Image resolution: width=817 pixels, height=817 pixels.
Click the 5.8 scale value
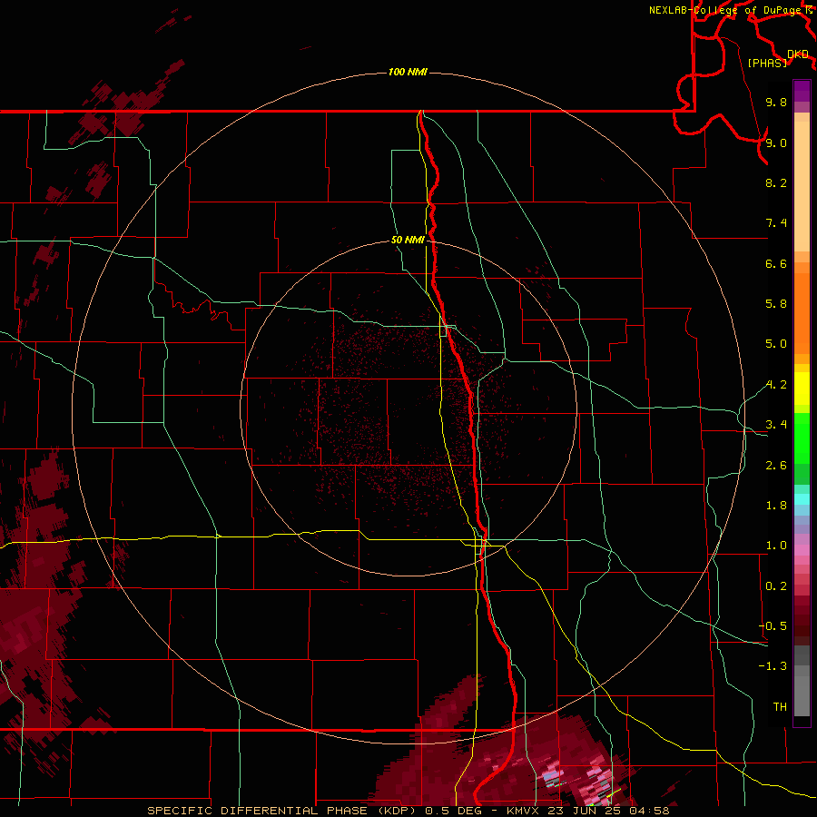coord(776,304)
